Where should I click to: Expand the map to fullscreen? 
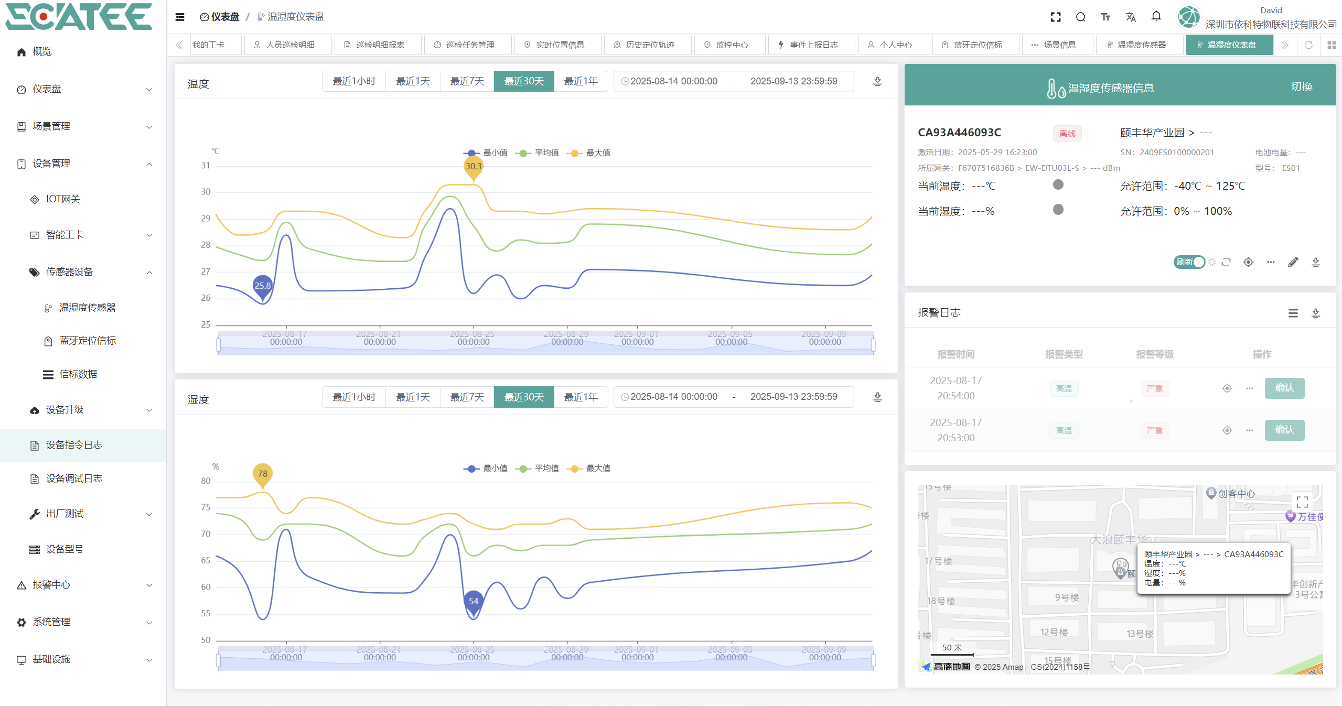pyautogui.click(x=1302, y=502)
